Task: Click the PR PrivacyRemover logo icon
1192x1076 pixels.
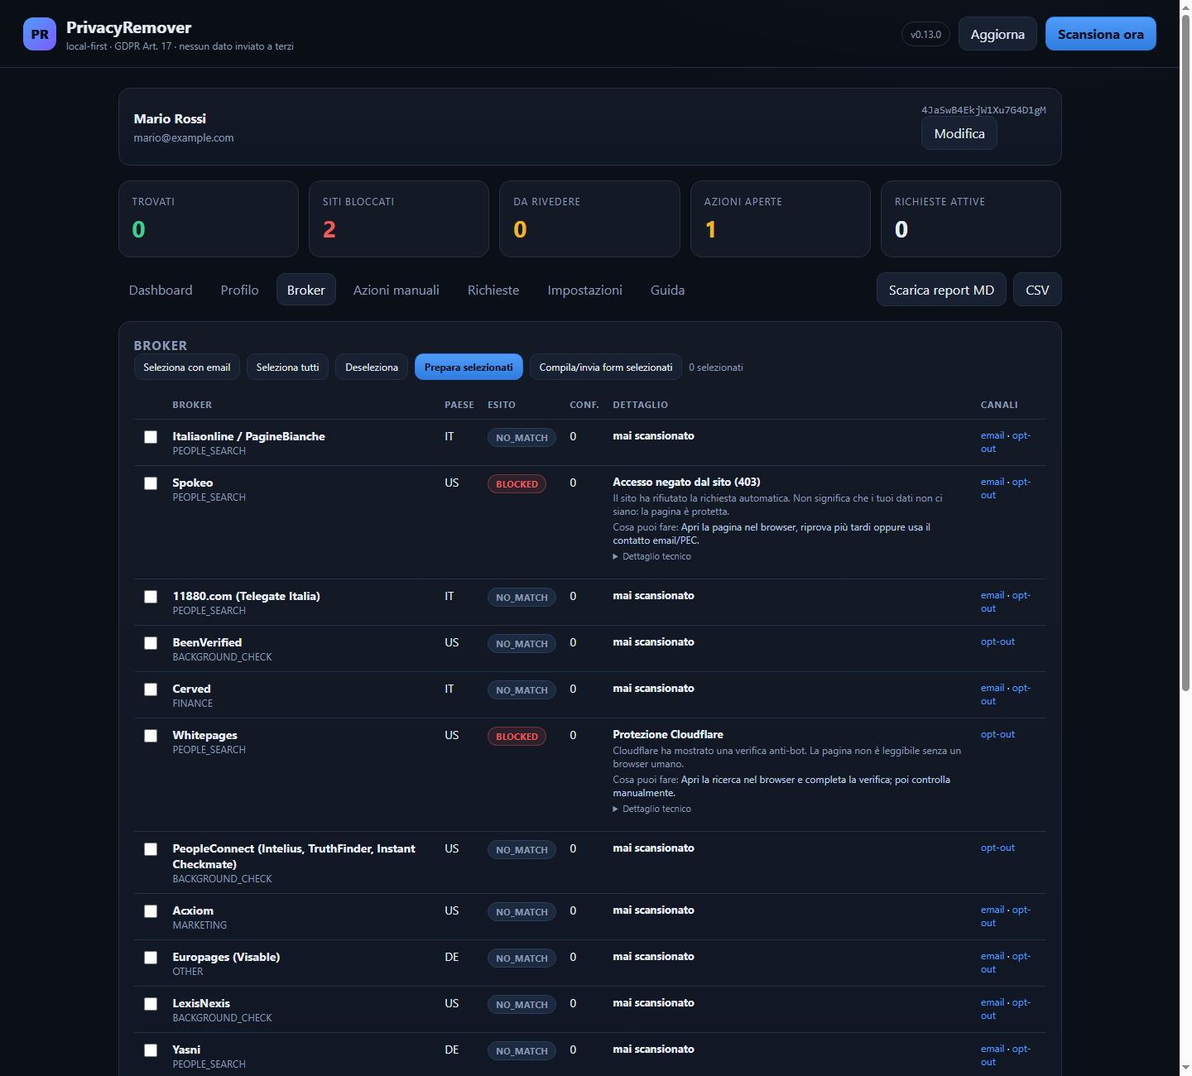Action: pyautogui.click(x=40, y=34)
